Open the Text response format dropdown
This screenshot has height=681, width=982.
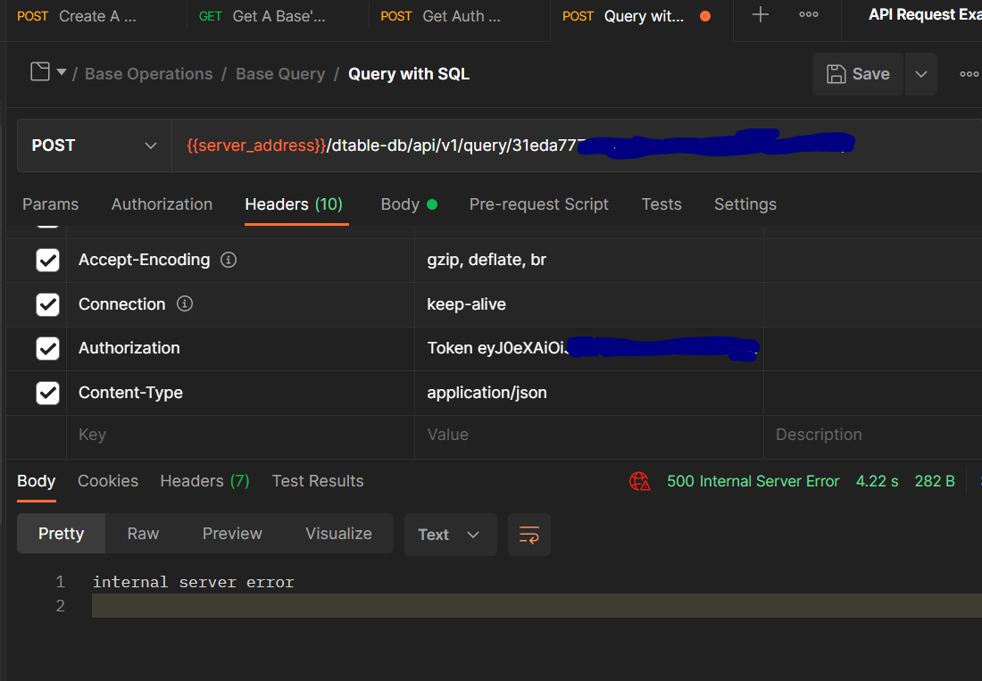(x=450, y=535)
